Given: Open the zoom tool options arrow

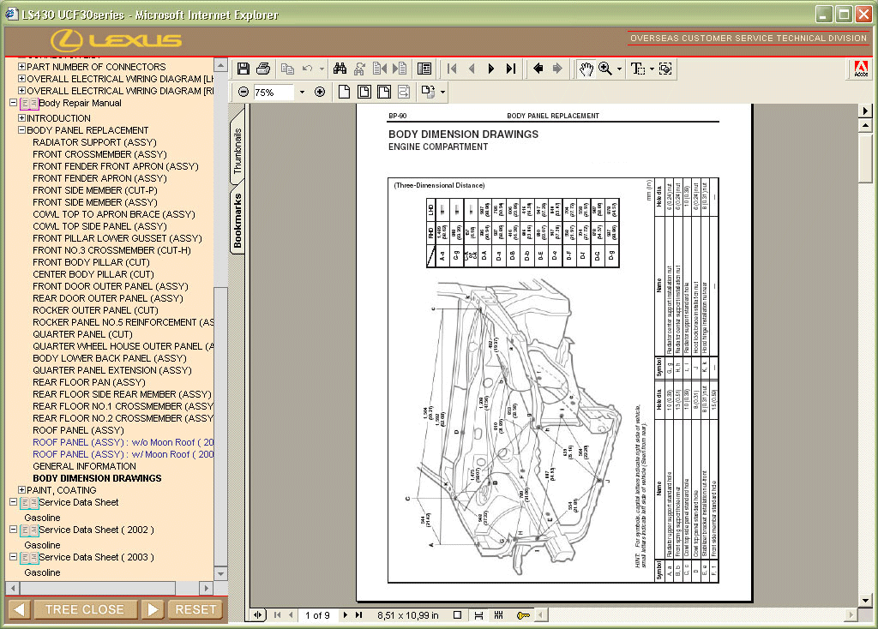Looking at the screenshot, I should pos(619,69).
